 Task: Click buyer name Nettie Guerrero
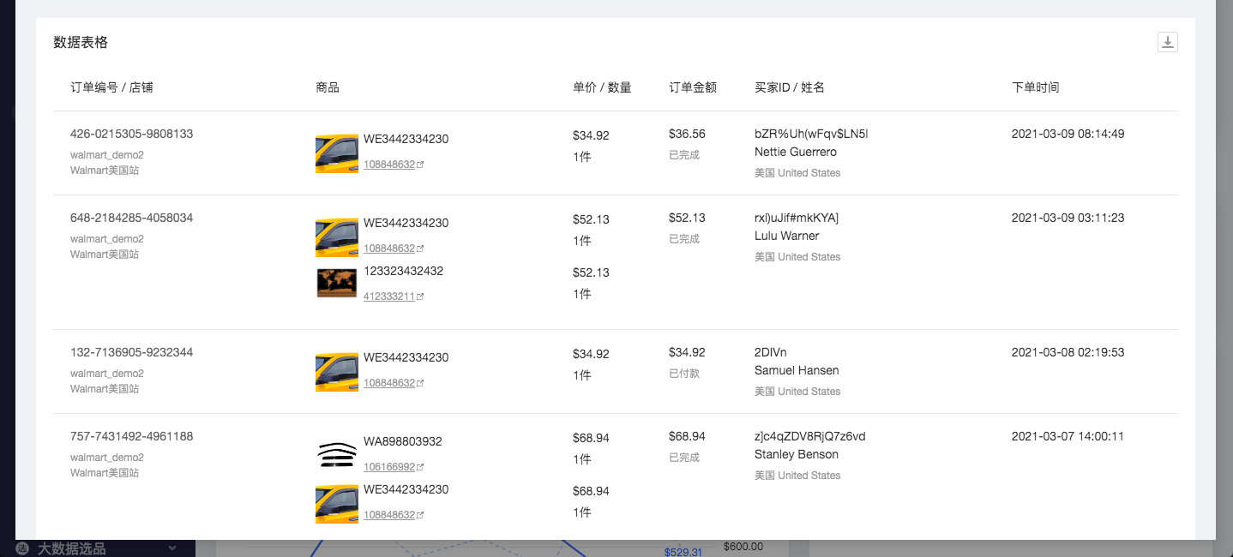pos(795,152)
